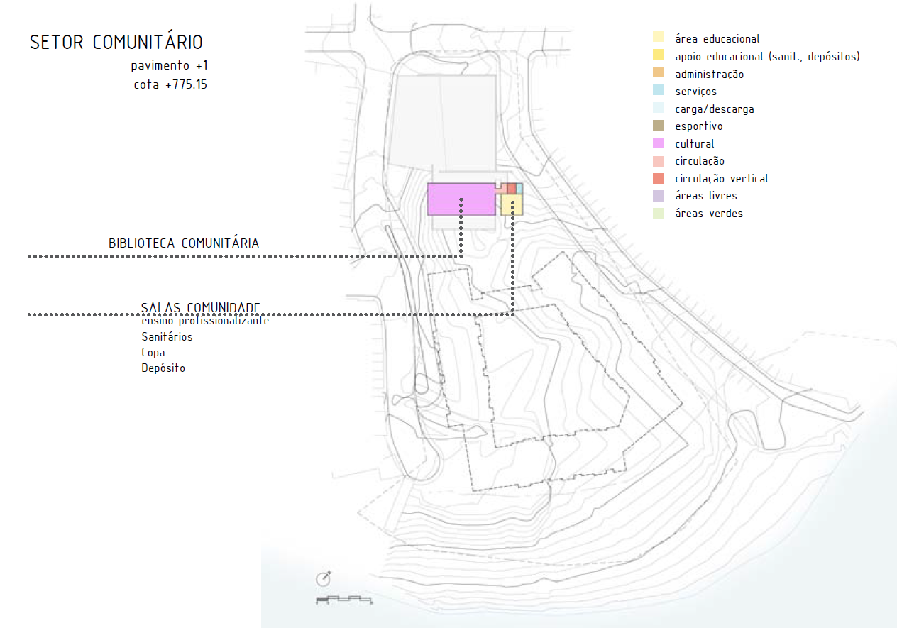Click the BIBLIOTECA COMUNITÁRIA label
This screenshot has height=628, width=897.
(x=184, y=243)
